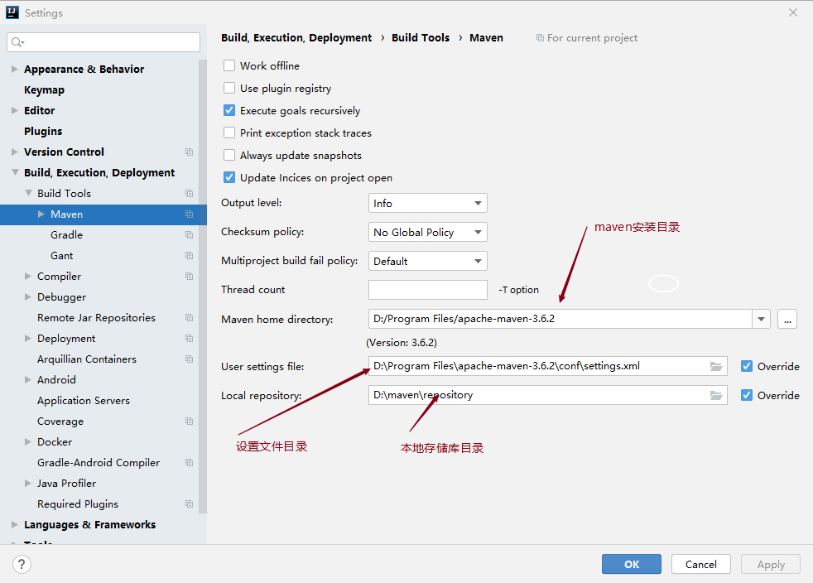Image resolution: width=813 pixels, height=583 pixels.
Task: Click the OK button
Action: (632, 564)
